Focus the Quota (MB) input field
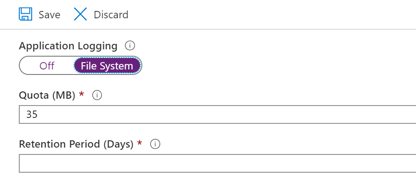This screenshot has width=416, height=191. point(218,114)
